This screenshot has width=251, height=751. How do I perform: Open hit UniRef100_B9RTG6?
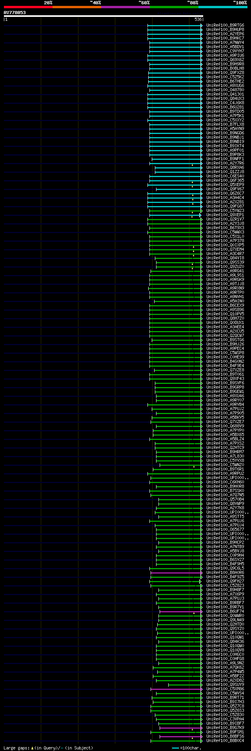pyautogui.click(x=225, y=25)
